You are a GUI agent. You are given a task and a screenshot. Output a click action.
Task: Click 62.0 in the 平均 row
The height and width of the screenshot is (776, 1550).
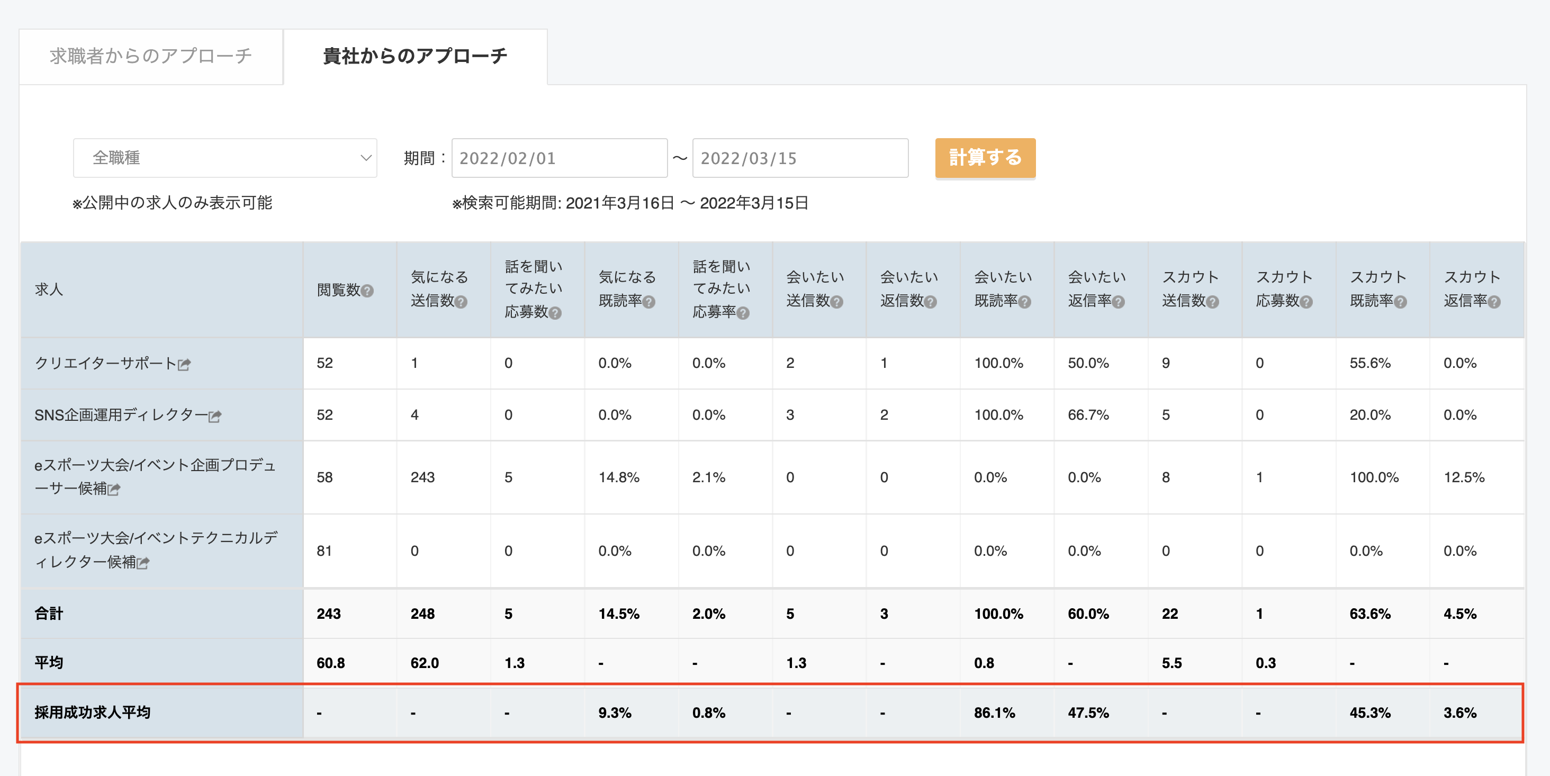[x=425, y=663]
